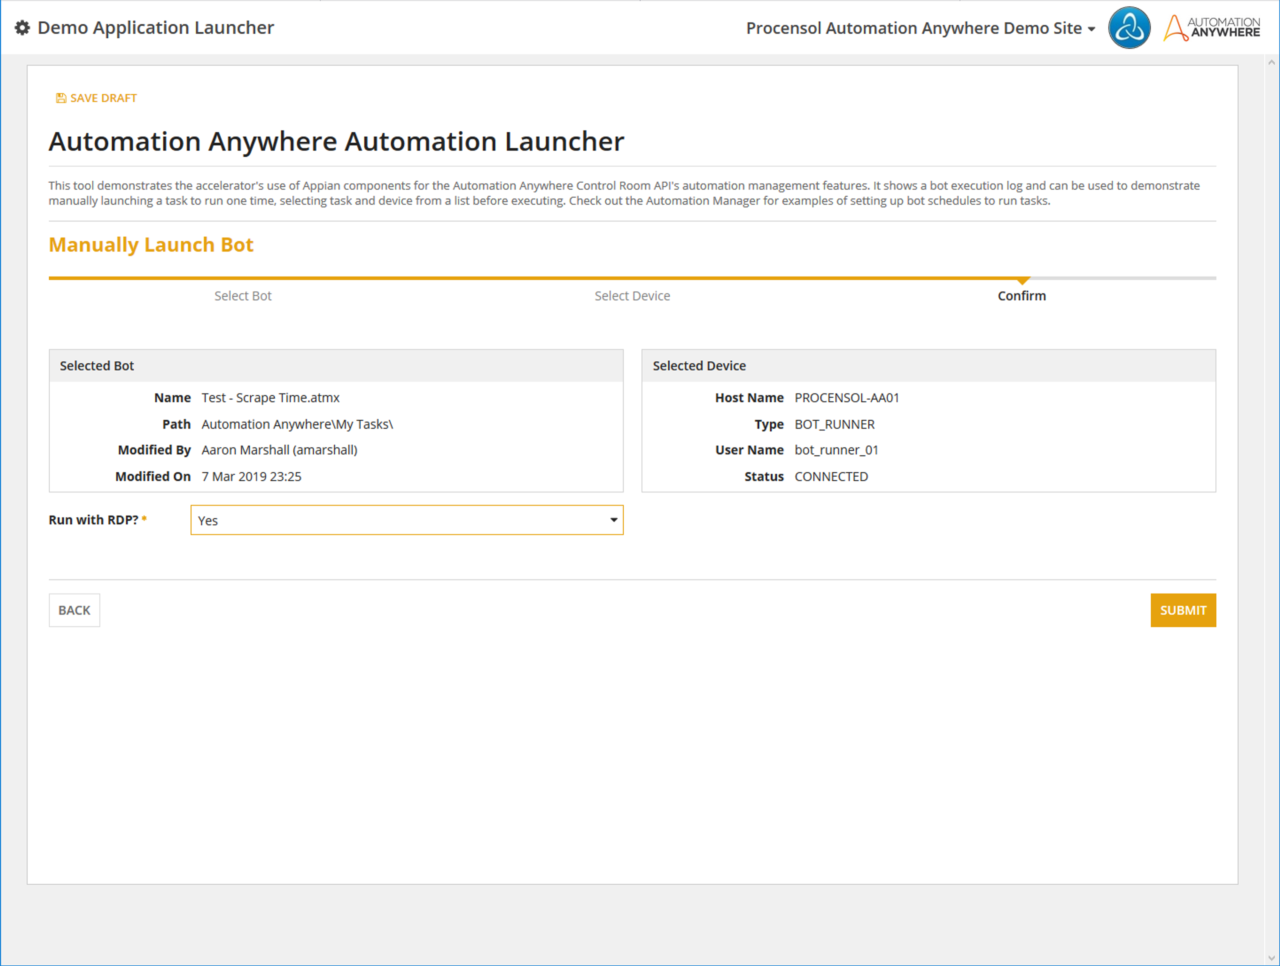Open the Run with RDP dropdown
Screen dimensions: 1280x966
click(x=407, y=520)
